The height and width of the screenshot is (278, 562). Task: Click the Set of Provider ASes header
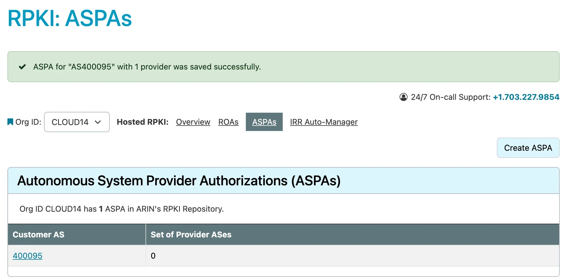(x=191, y=235)
